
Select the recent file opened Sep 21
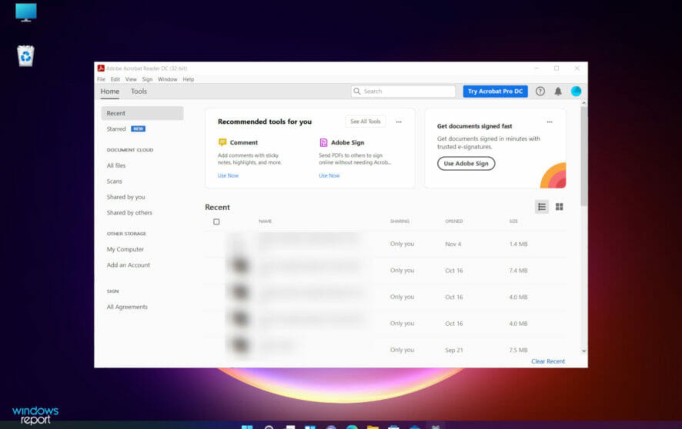click(x=385, y=348)
